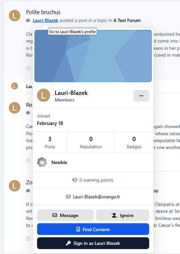Sign in as Lauri-Blazek
This screenshot has width=180, height=254.
click(x=93, y=243)
